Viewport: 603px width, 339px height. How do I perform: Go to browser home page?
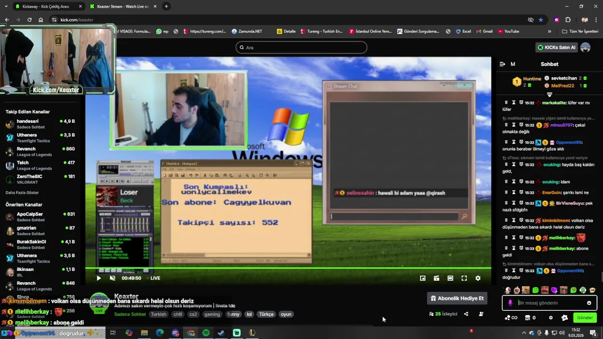point(41,20)
